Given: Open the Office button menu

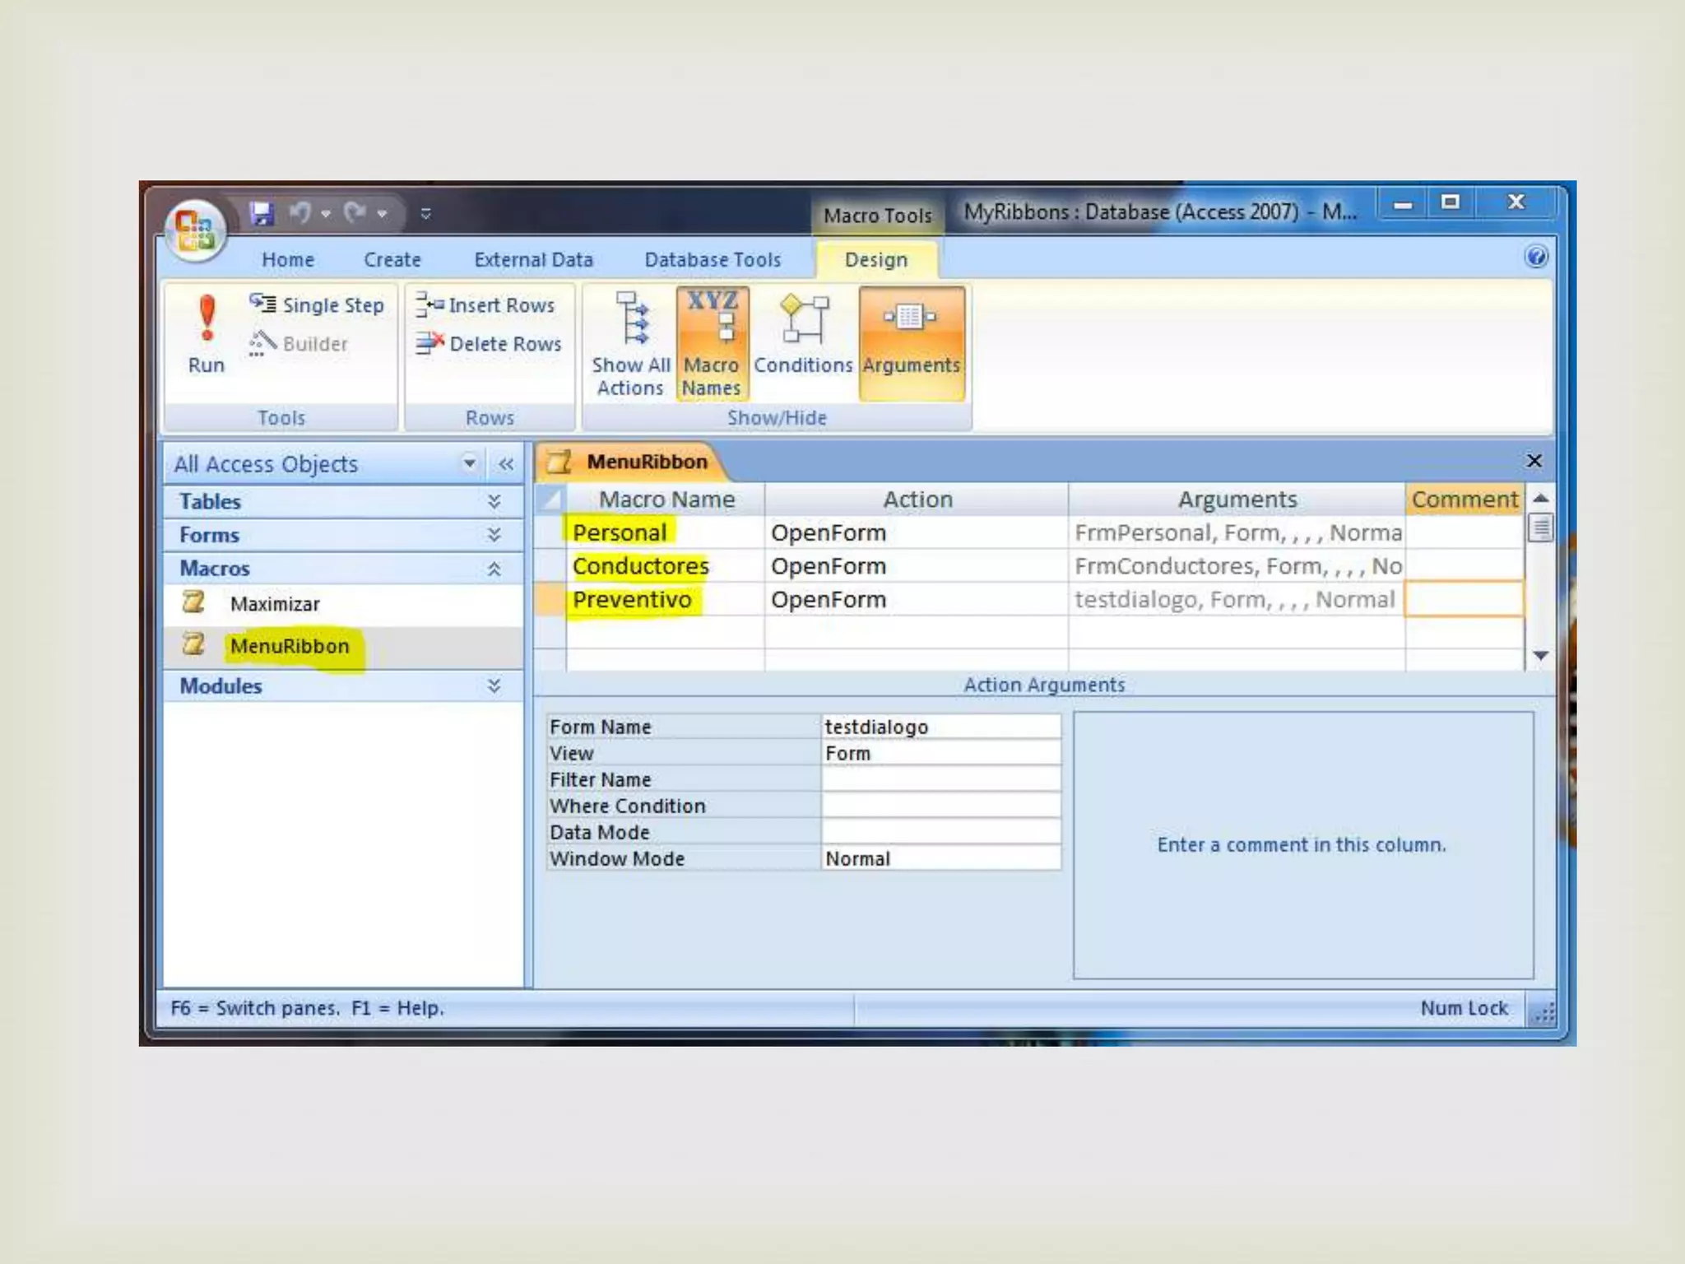Looking at the screenshot, I should 195,230.
